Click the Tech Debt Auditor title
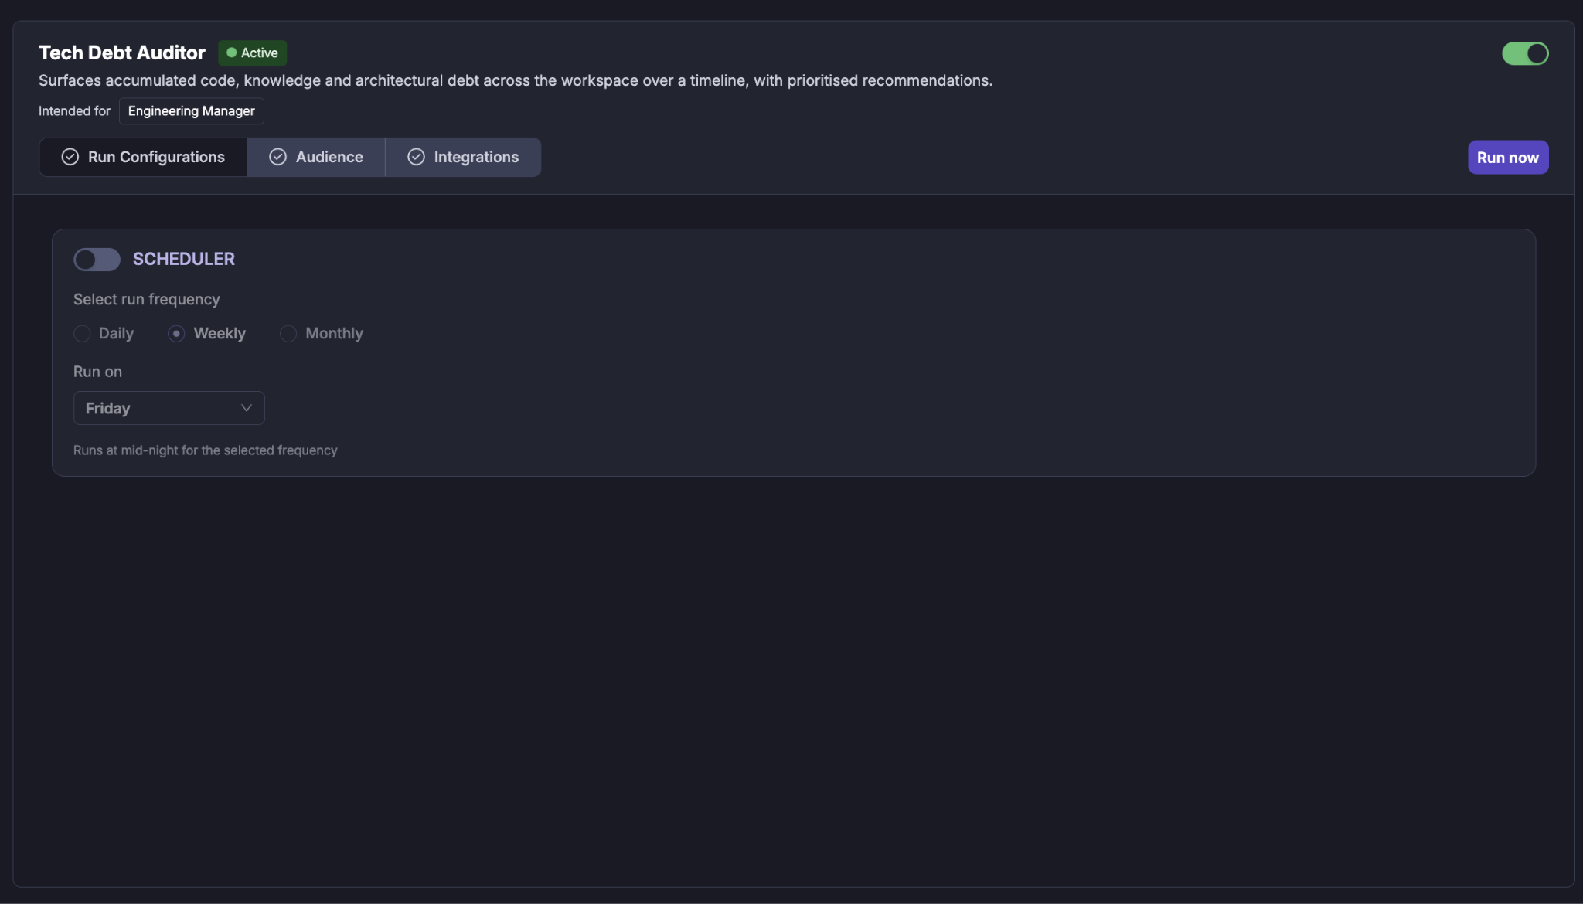The height and width of the screenshot is (904, 1583). tap(122, 53)
